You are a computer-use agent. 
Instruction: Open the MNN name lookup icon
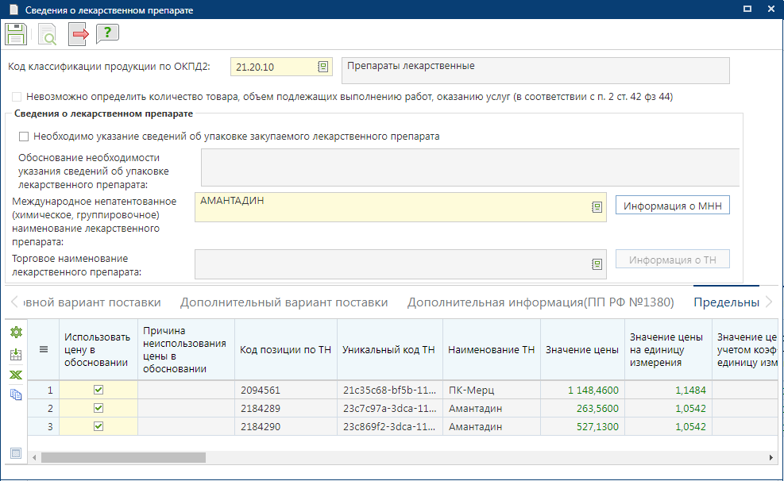click(x=597, y=207)
